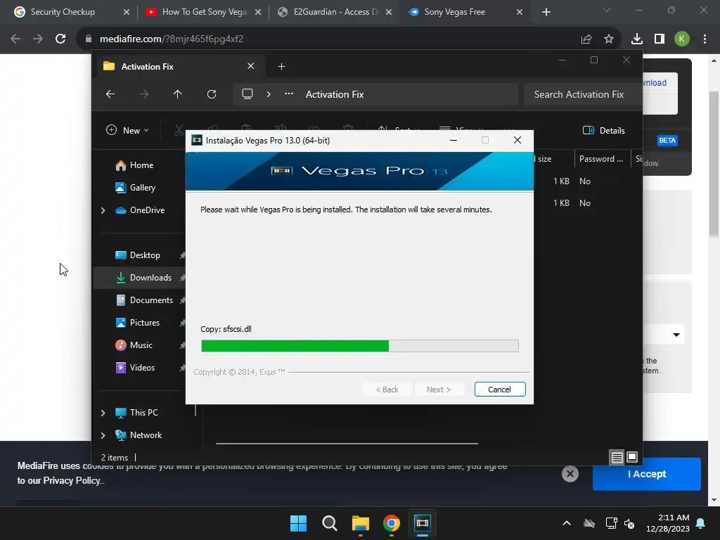Open the Privacy Policy link

(72, 481)
